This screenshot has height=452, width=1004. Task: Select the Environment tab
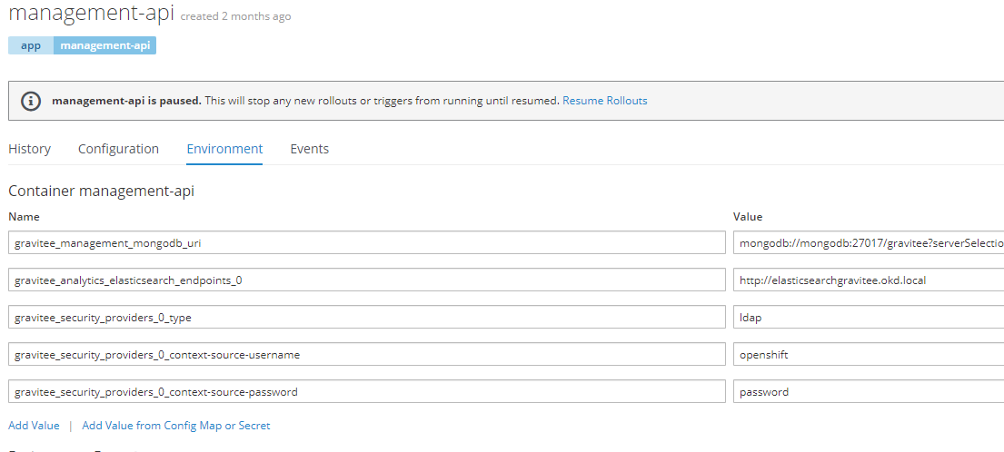[x=224, y=149]
